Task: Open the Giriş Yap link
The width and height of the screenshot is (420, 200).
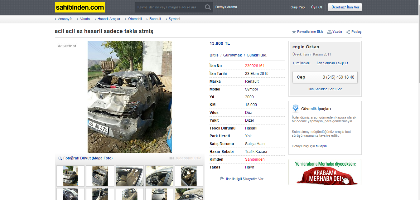Action: pyautogui.click(x=297, y=7)
